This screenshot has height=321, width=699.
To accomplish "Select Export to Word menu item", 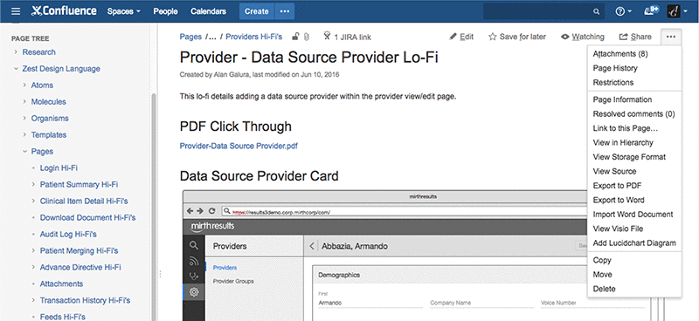I will 634,200.
